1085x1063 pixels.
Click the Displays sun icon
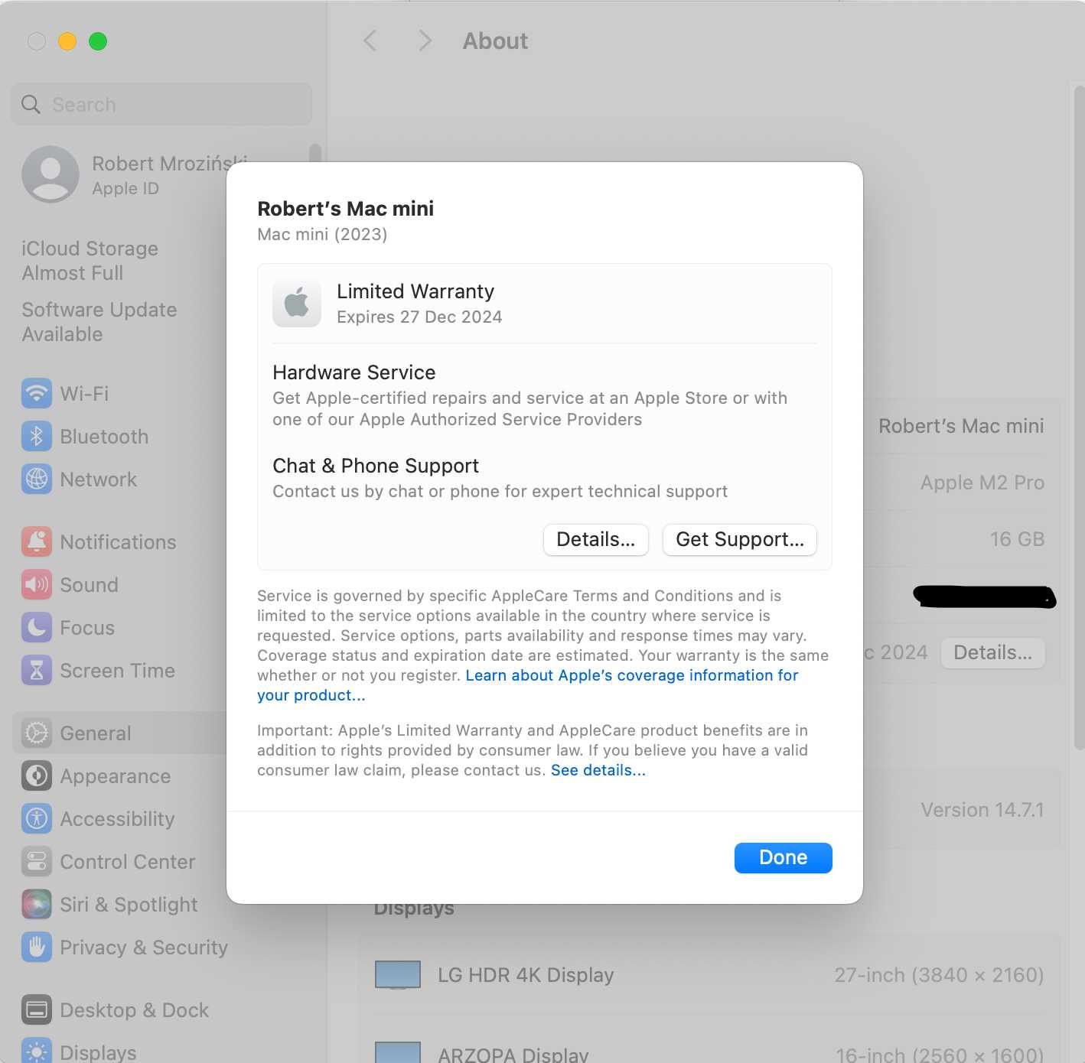pyautogui.click(x=37, y=1052)
